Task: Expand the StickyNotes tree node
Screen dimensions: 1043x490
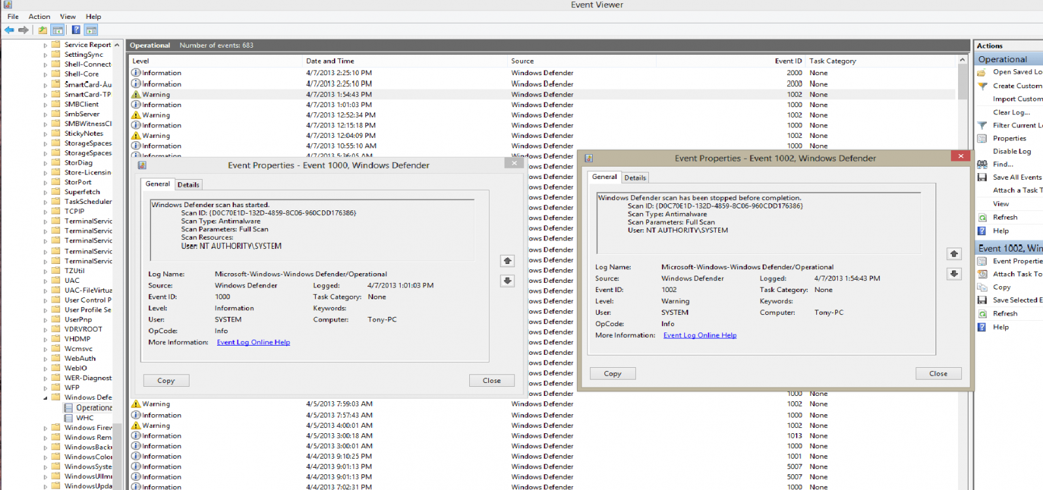Action: 45,134
